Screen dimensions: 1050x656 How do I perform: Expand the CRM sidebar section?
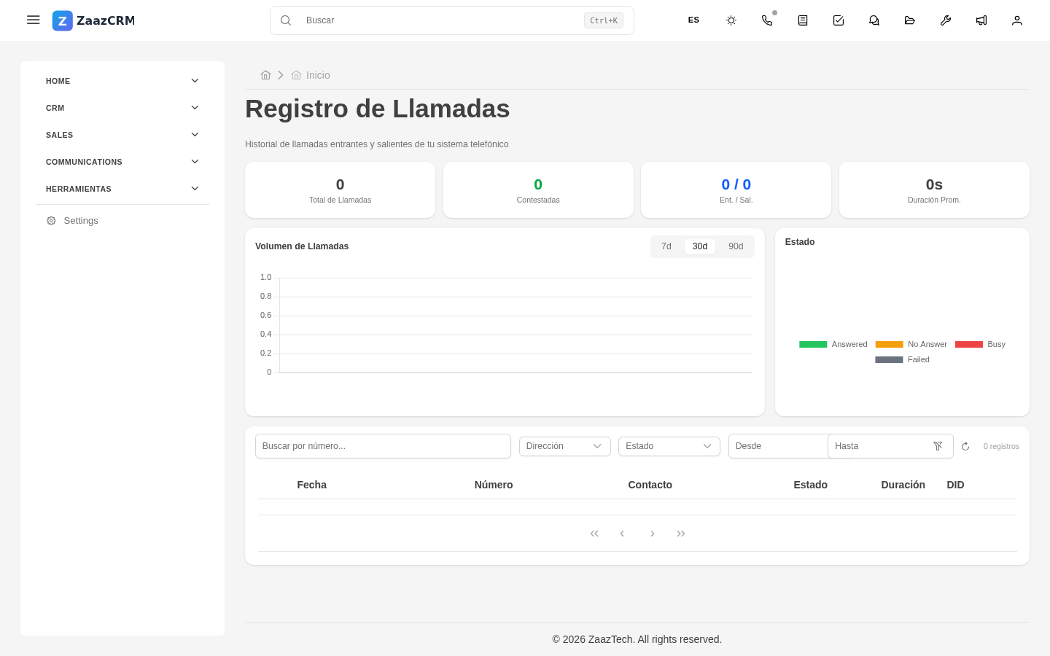pyautogui.click(x=122, y=108)
